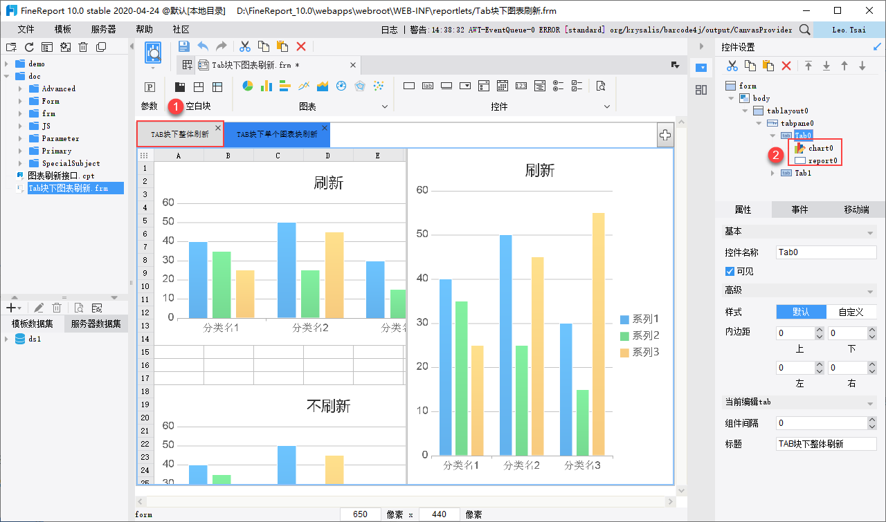Click the 标题 input field
The height and width of the screenshot is (522, 886).
click(x=826, y=444)
